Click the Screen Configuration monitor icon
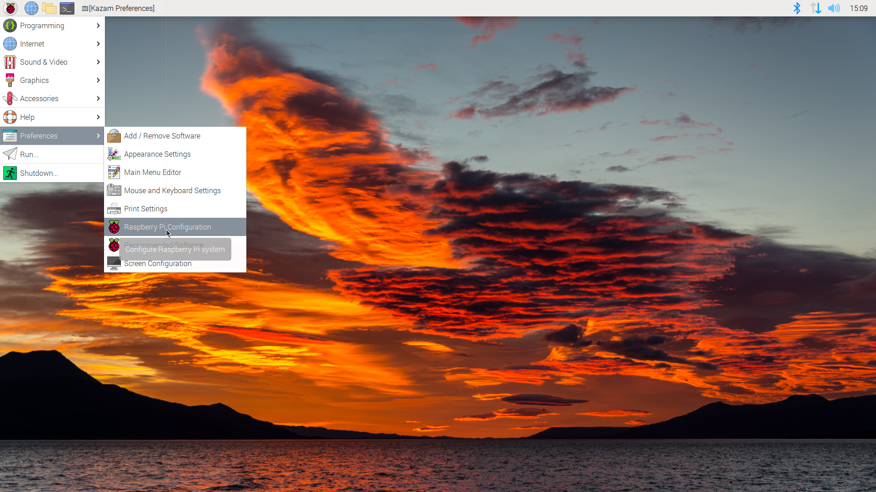876x492 pixels. [114, 263]
